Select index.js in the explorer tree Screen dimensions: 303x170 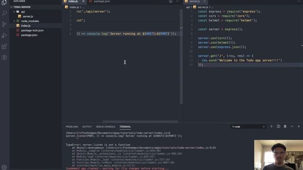click(26, 25)
